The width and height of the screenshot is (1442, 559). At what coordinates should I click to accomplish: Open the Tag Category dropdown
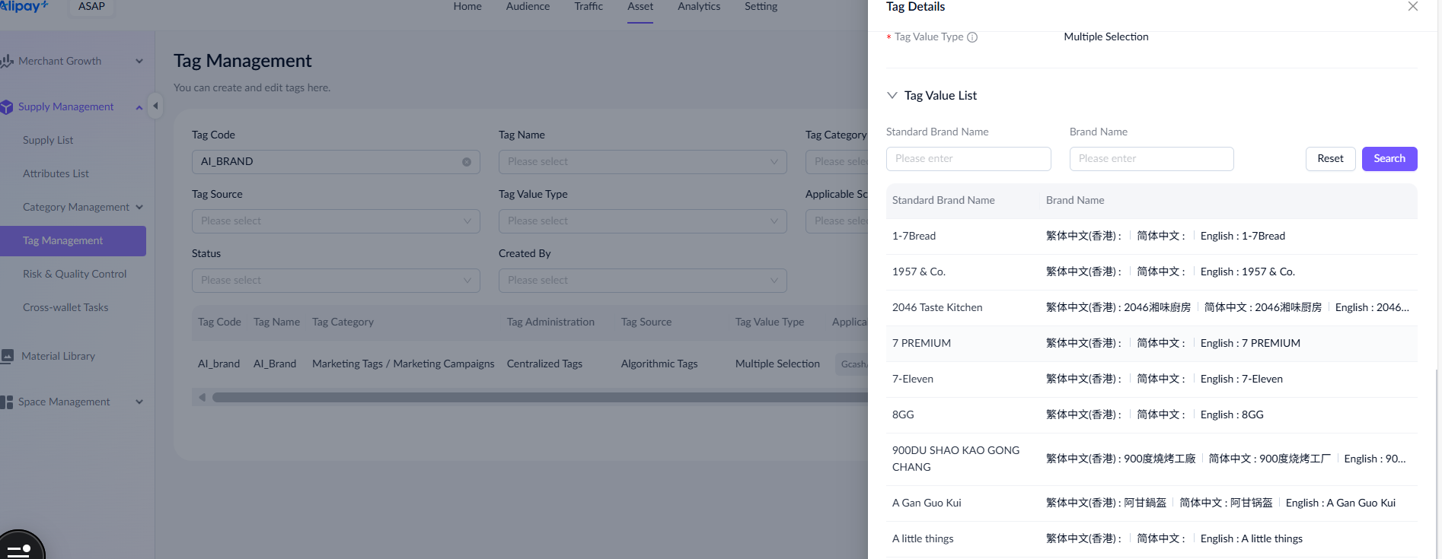[837, 162]
